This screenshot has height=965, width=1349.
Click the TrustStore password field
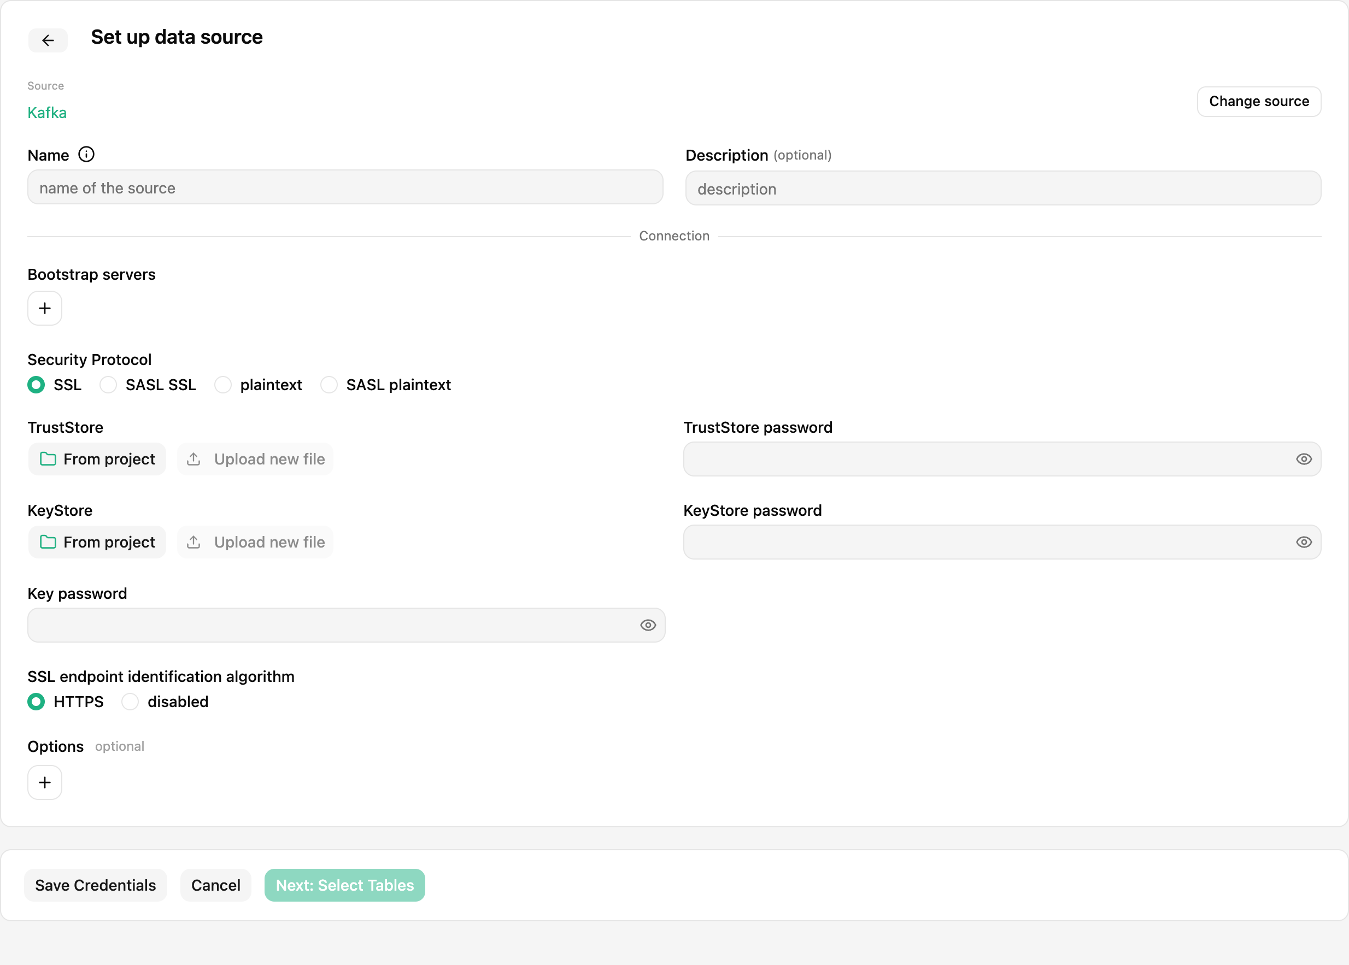coord(1002,459)
